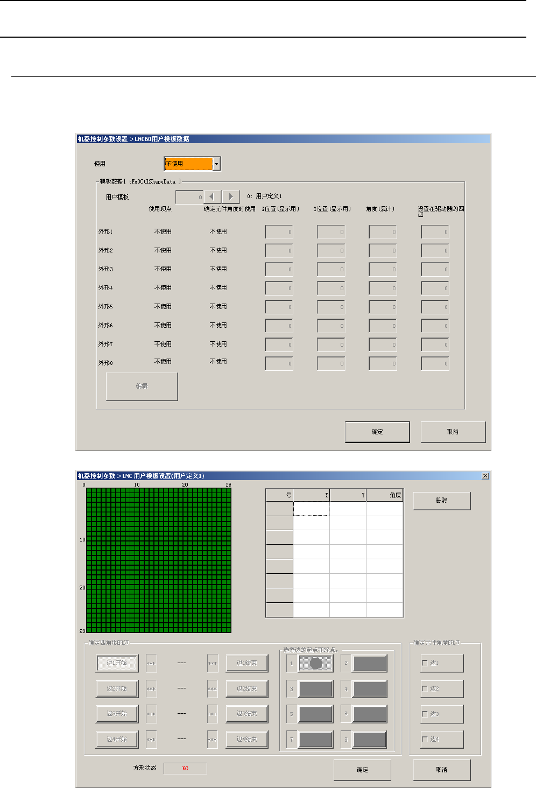Select gray endpoint button 8
The width and height of the screenshot is (536, 788).
[x=370, y=740]
